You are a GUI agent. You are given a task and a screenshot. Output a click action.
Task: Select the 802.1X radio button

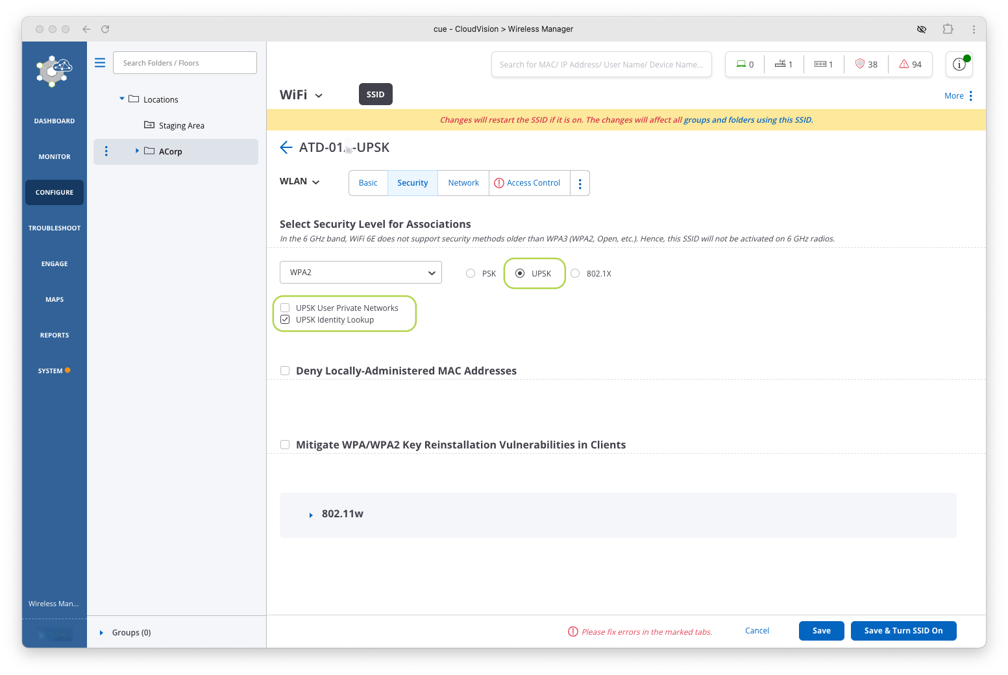[575, 273]
